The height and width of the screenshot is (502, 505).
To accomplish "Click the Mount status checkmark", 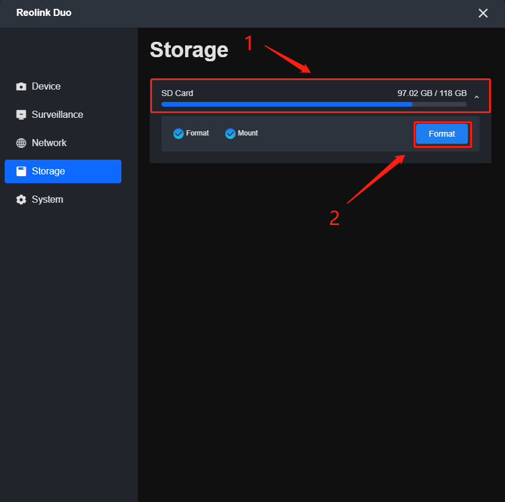I will pos(230,133).
